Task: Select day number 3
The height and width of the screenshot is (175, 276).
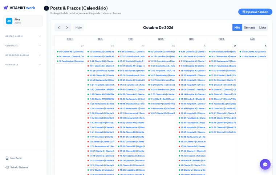Action: pos(265,46)
